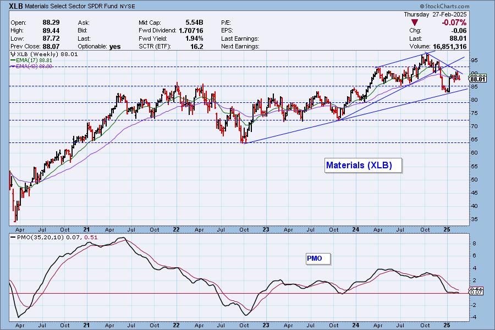Click the candlestick icon beside XLB (Weekly)
Screen dimensions: 495x330
pyautogui.click(x=13, y=54)
